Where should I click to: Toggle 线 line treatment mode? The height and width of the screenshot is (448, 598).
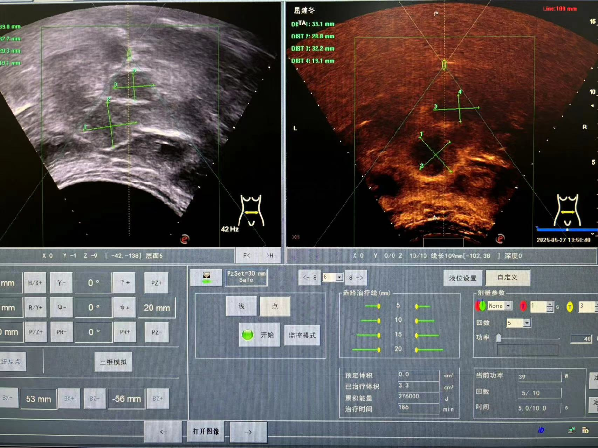coord(241,306)
